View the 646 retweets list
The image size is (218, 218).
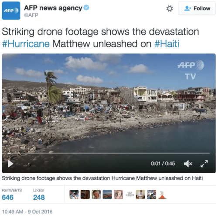[8, 198]
